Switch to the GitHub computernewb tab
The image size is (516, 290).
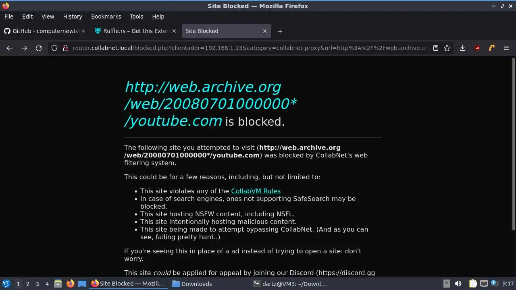click(x=44, y=31)
